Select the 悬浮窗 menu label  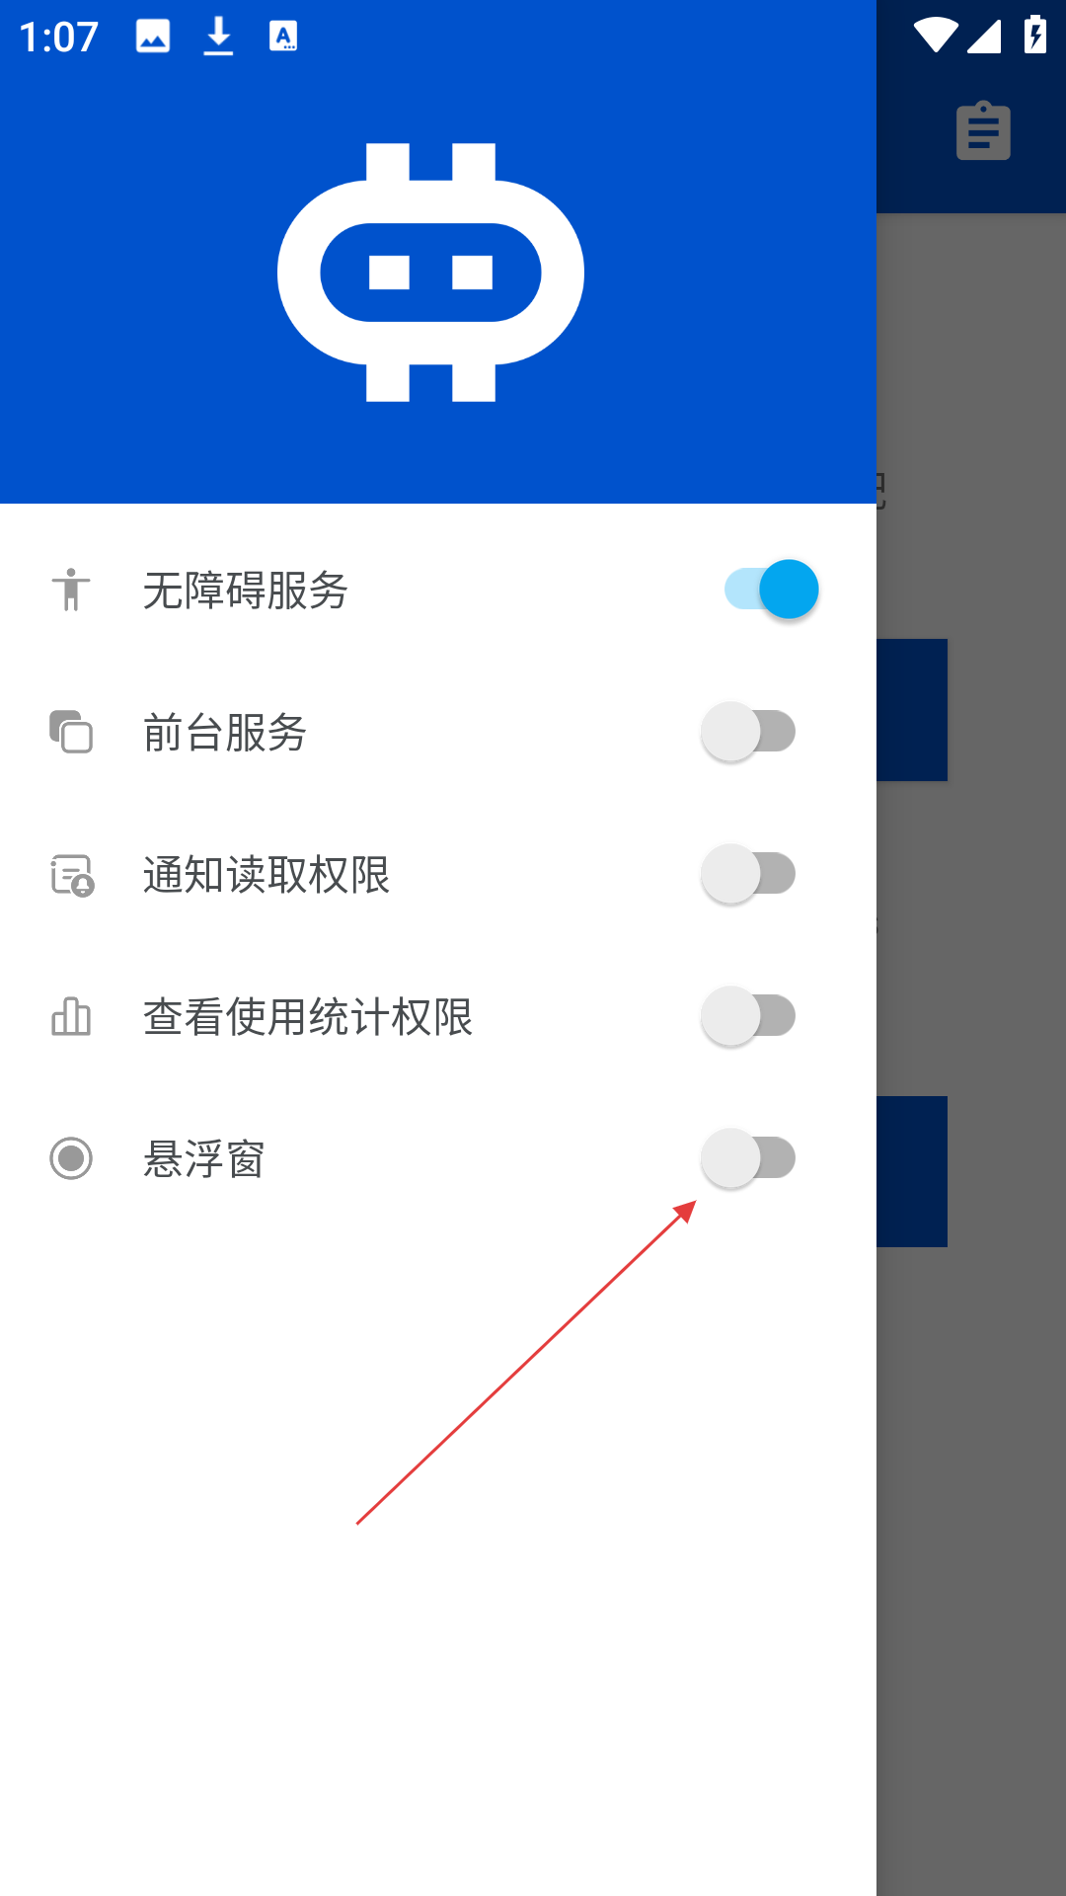tap(204, 1159)
